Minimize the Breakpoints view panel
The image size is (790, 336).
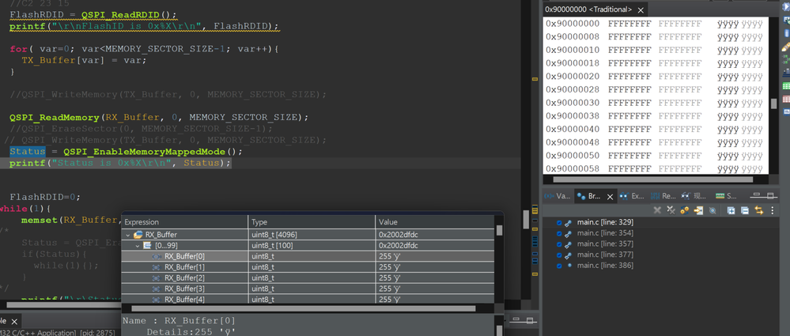point(756,195)
